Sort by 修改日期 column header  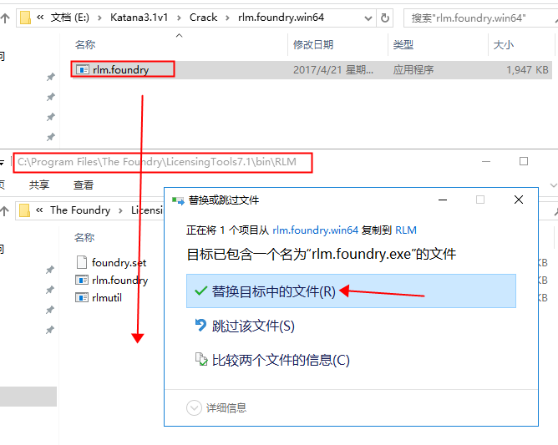point(313,45)
